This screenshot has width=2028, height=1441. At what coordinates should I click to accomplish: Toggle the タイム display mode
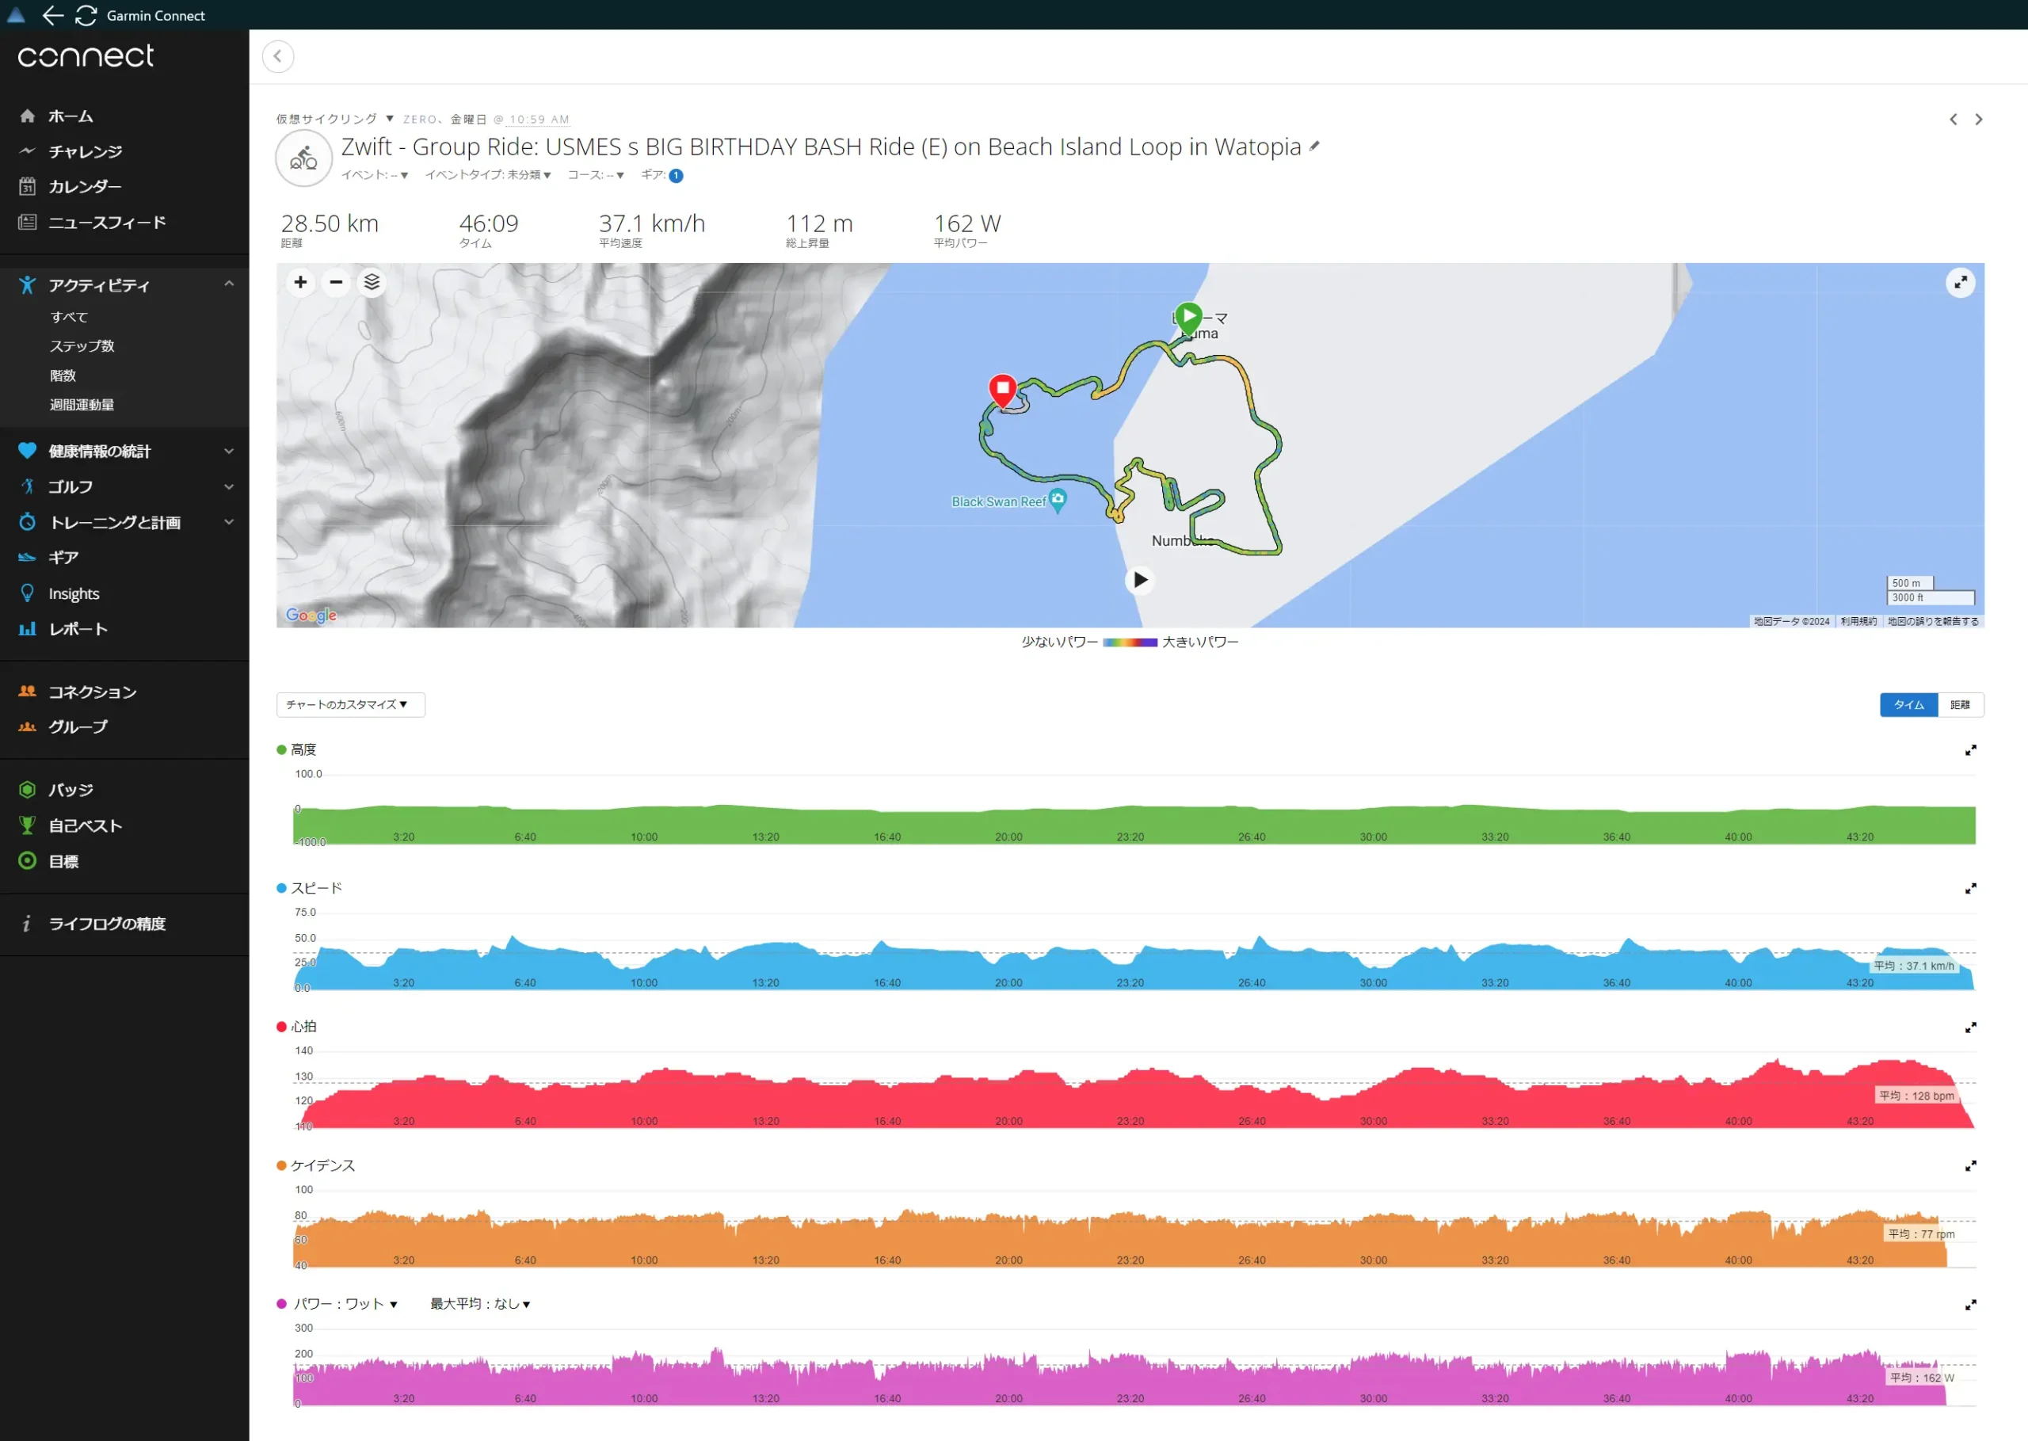click(1908, 705)
